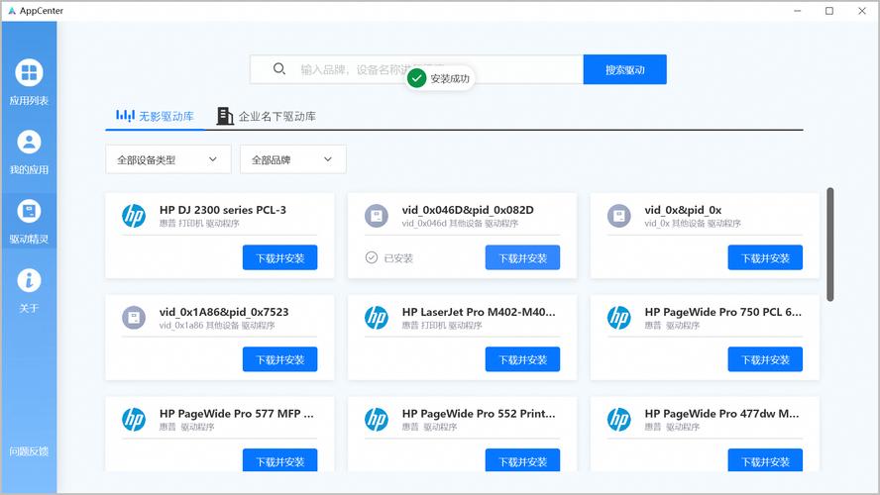Open the 应用列表 sidebar icon
This screenshot has width=880, height=495.
tap(29, 72)
